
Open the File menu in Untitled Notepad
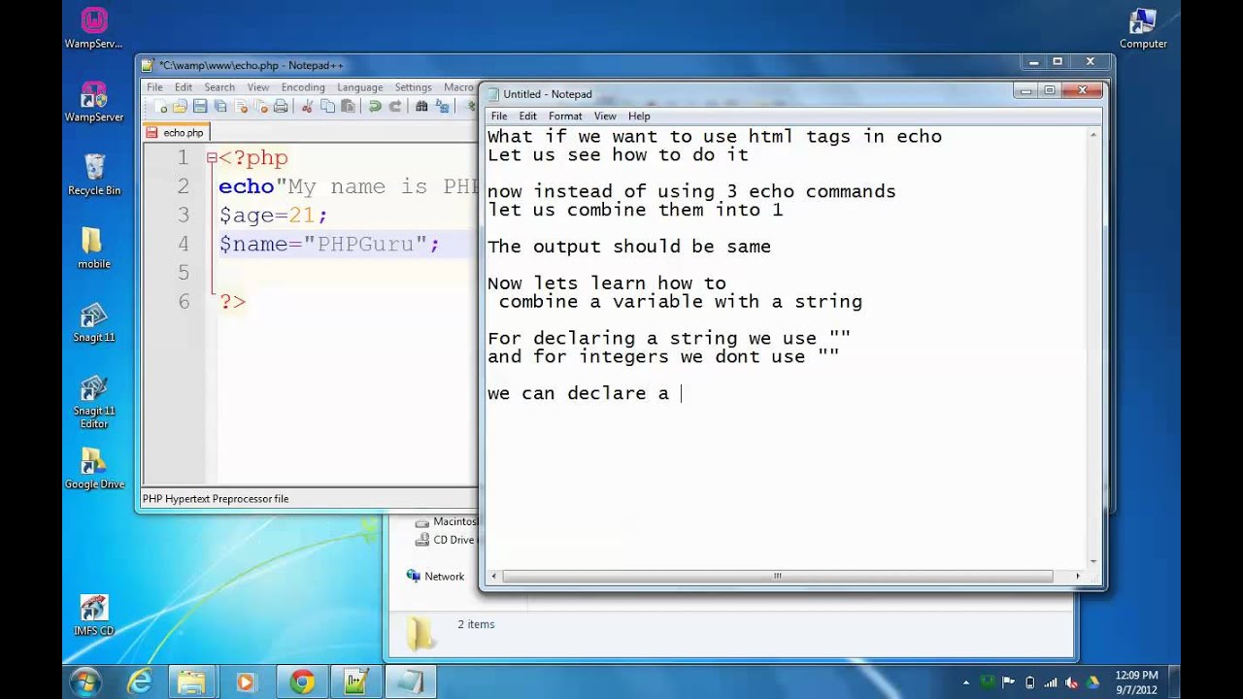pyautogui.click(x=499, y=116)
